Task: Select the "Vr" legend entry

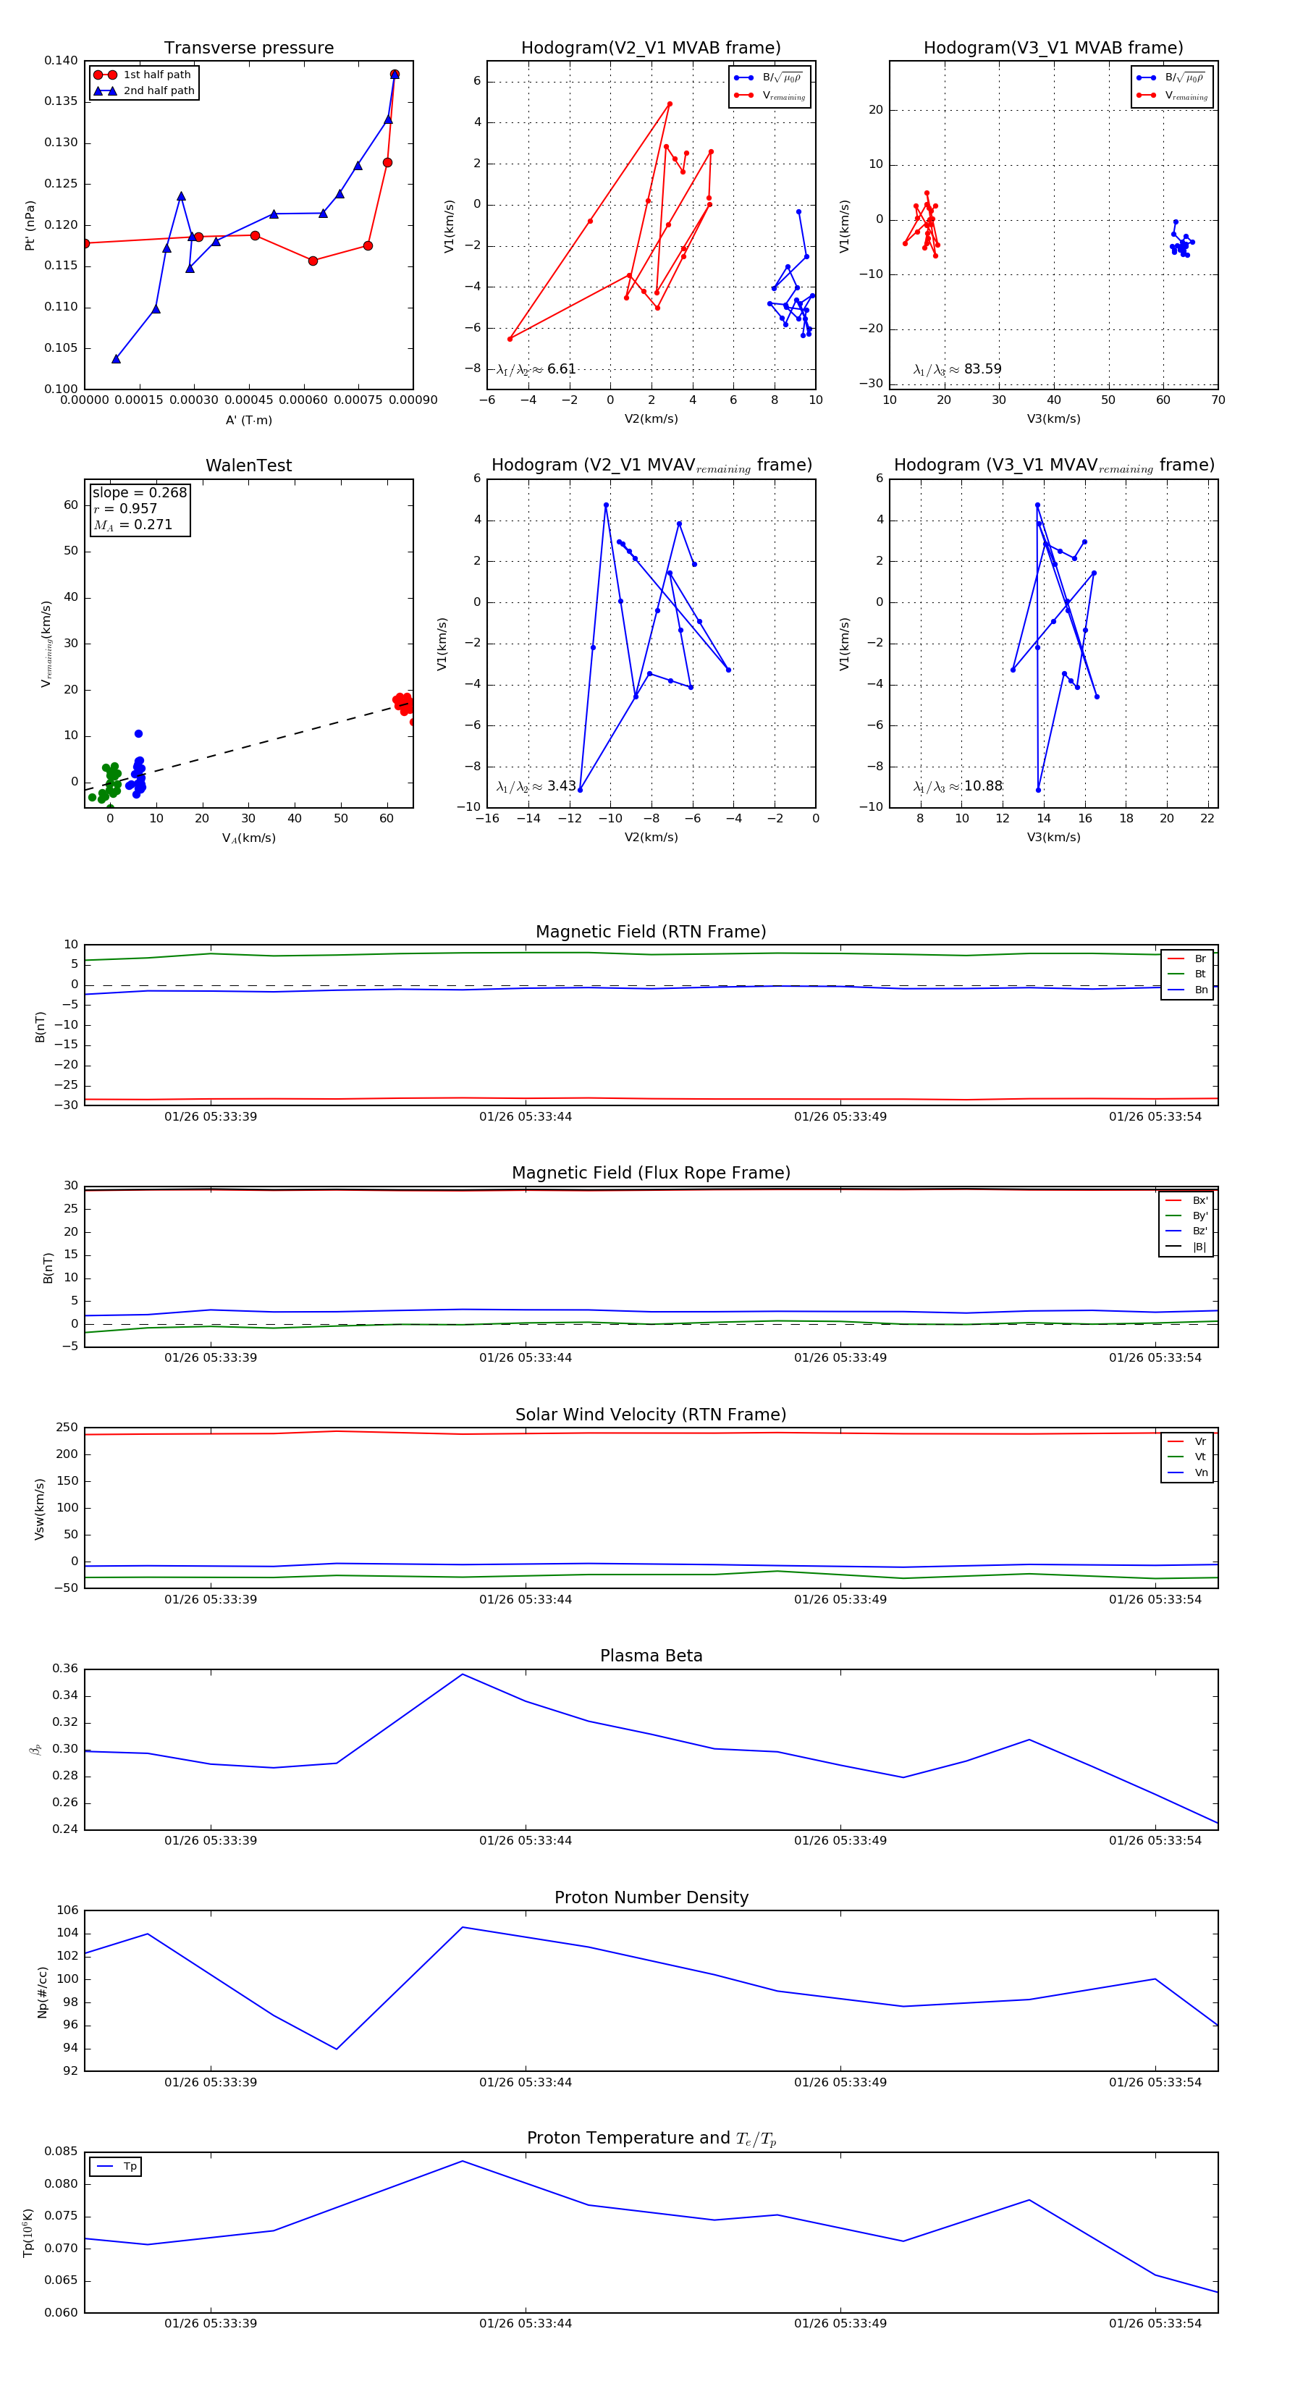Action: (1187, 1441)
